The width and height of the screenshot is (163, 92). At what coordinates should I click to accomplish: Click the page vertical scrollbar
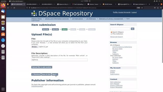click(162, 36)
